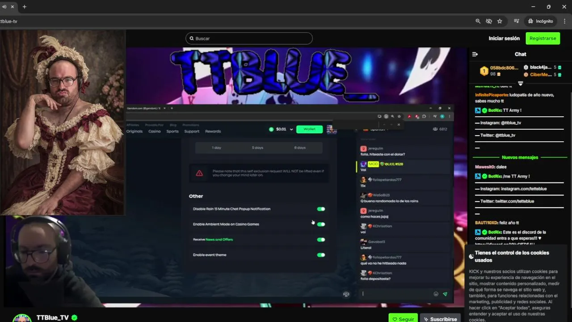This screenshot has height=322, width=572.
Task: Toggle Enable Ambient Mode on Casino Games switch
Action: 321,224
